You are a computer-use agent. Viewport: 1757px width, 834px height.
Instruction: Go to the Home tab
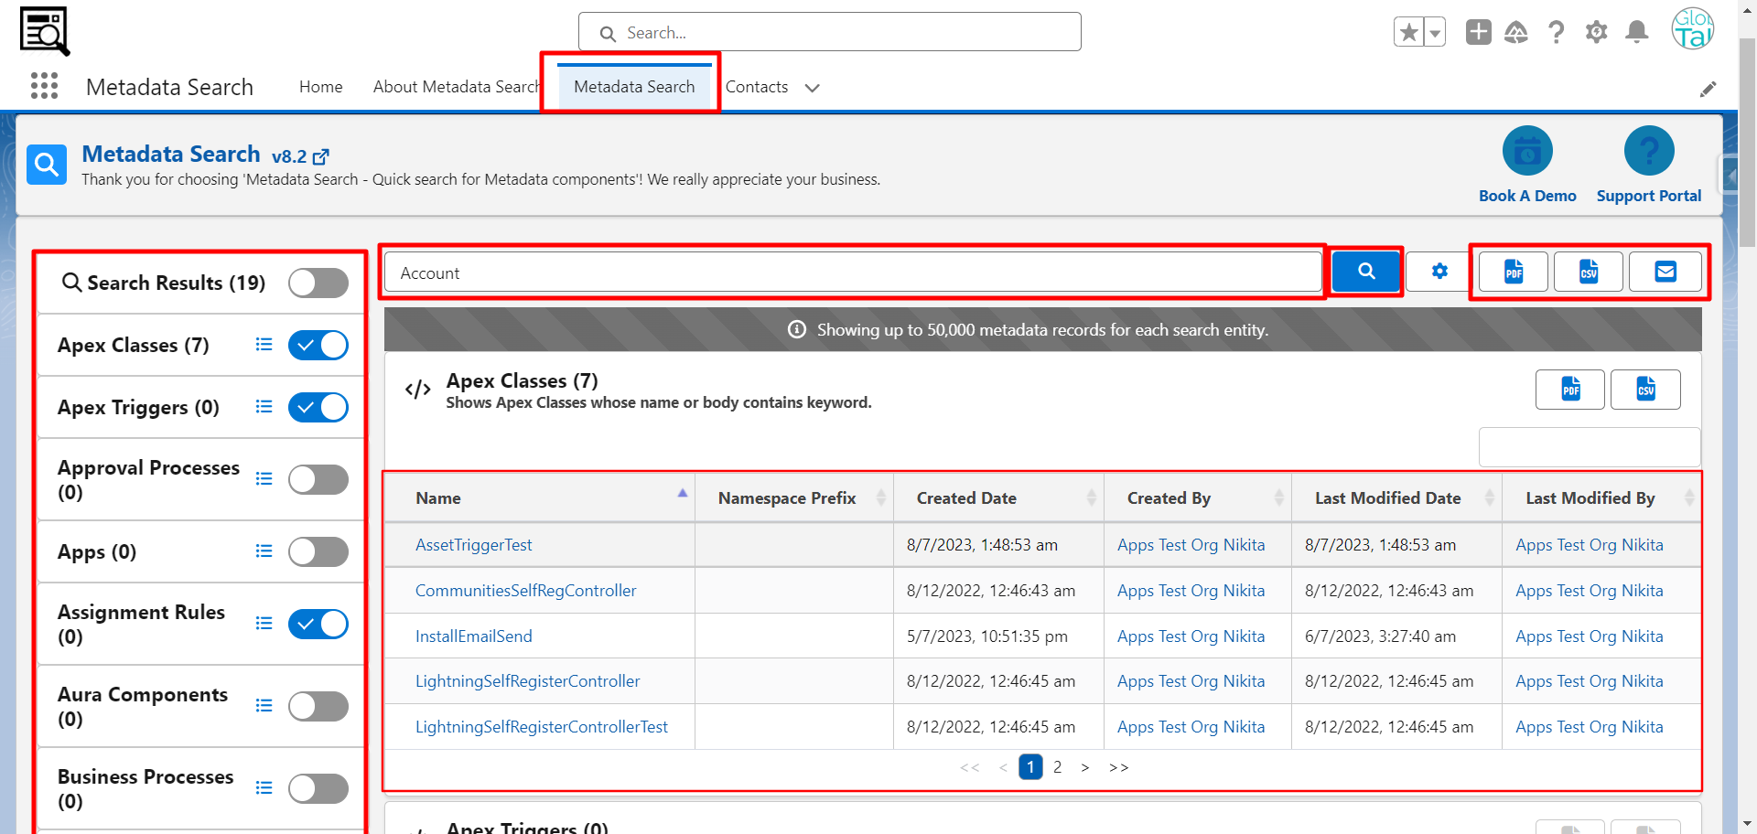[x=320, y=87]
